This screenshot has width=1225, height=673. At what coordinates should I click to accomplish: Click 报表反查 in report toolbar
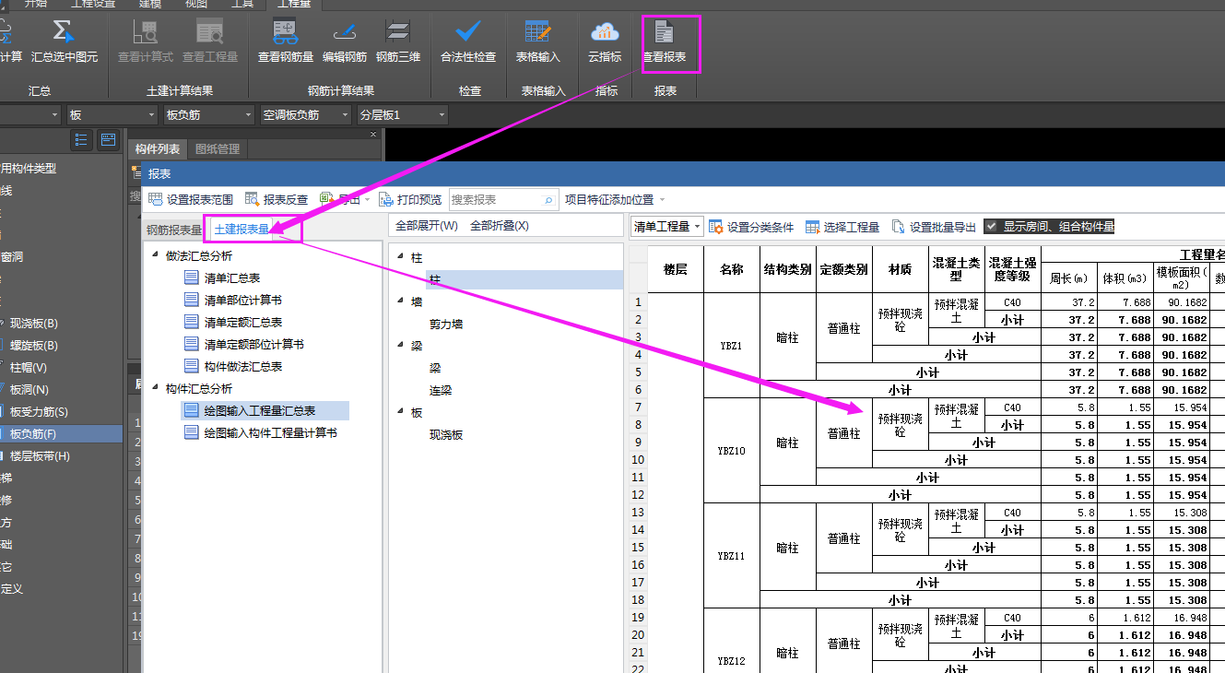pyautogui.click(x=277, y=199)
